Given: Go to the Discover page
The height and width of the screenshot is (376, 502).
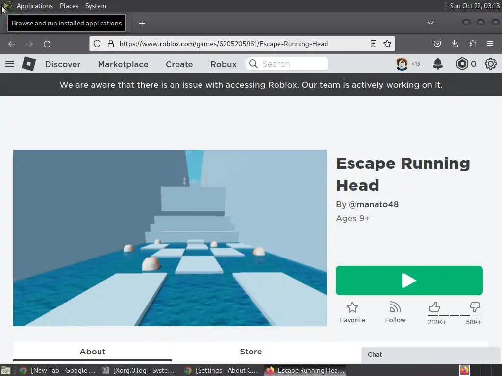Looking at the screenshot, I should point(63,64).
